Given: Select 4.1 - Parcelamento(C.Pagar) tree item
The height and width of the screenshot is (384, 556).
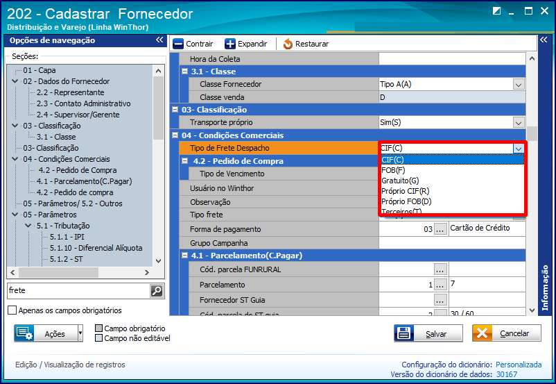Looking at the screenshot, I should tap(84, 181).
